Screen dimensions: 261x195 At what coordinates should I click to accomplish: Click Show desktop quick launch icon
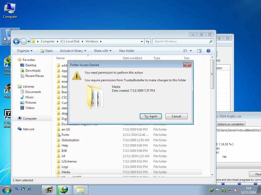tap(17, 189)
